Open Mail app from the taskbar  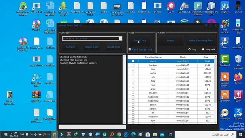162,134
